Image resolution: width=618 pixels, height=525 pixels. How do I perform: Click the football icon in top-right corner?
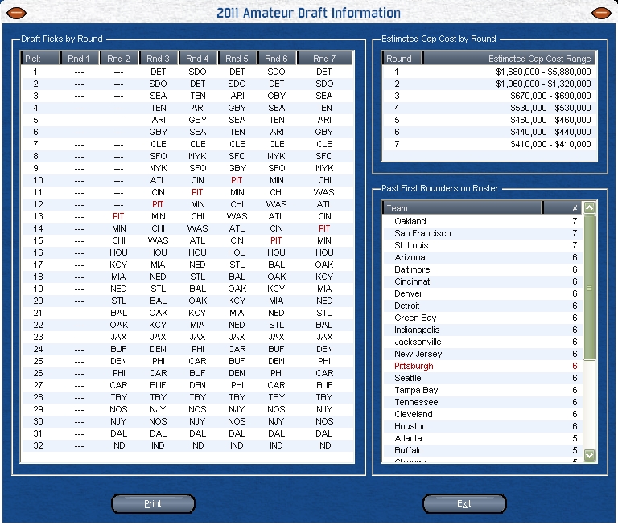pyautogui.click(x=600, y=13)
